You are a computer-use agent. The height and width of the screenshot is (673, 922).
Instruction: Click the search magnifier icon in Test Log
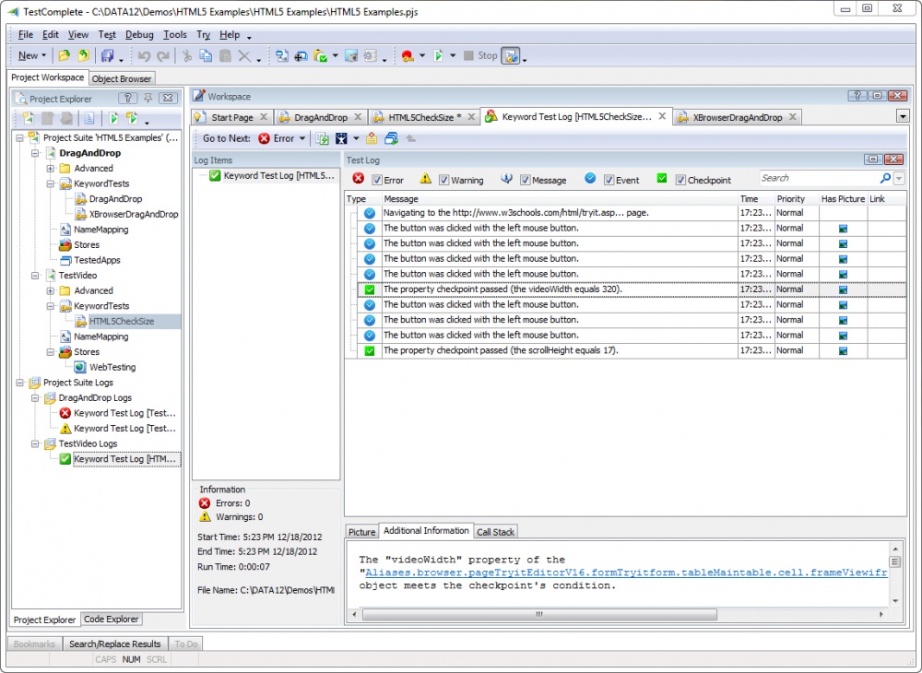click(885, 178)
